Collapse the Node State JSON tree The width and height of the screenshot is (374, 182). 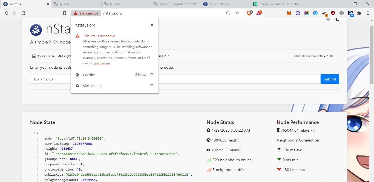click(x=34, y=133)
